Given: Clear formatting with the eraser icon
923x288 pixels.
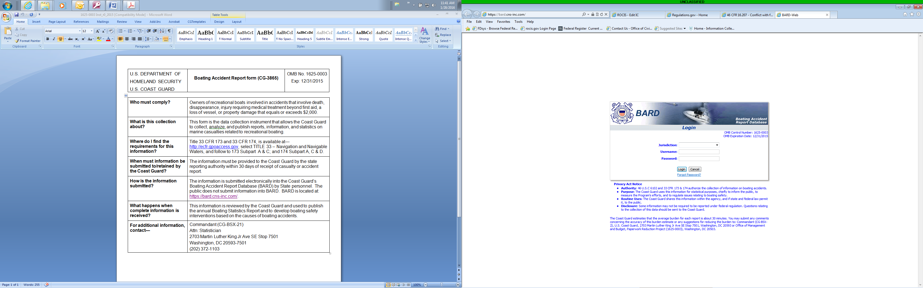Looking at the screenshot, I should click(111, 31).
